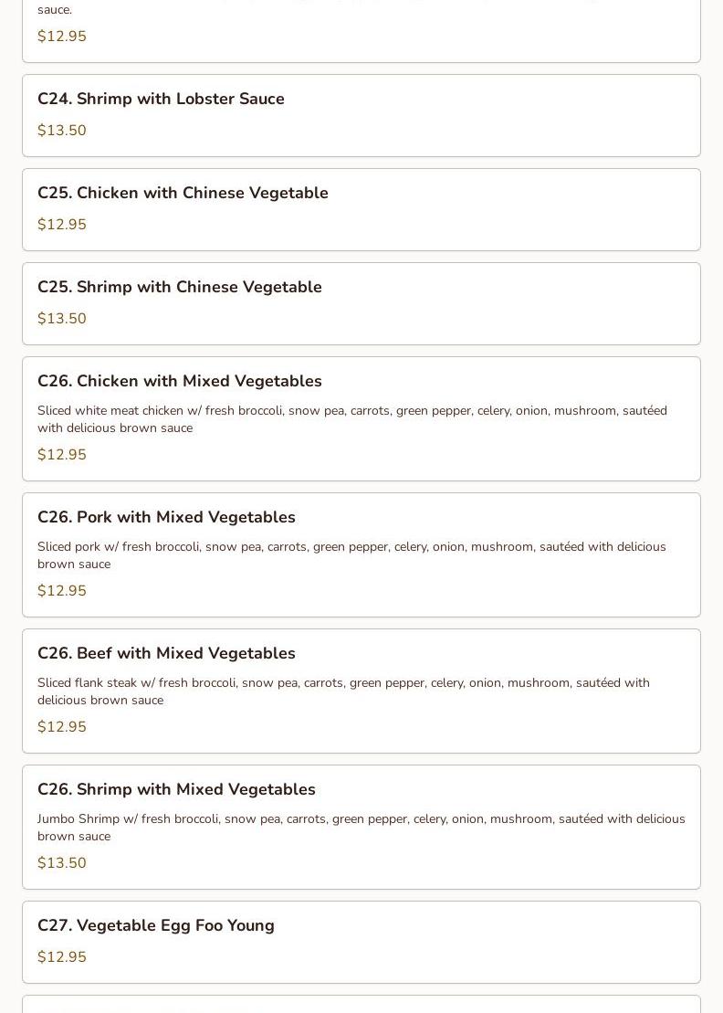
Task: Open C26 Shrimp with Mixed Vegetables title
Action: coord(176,789)
